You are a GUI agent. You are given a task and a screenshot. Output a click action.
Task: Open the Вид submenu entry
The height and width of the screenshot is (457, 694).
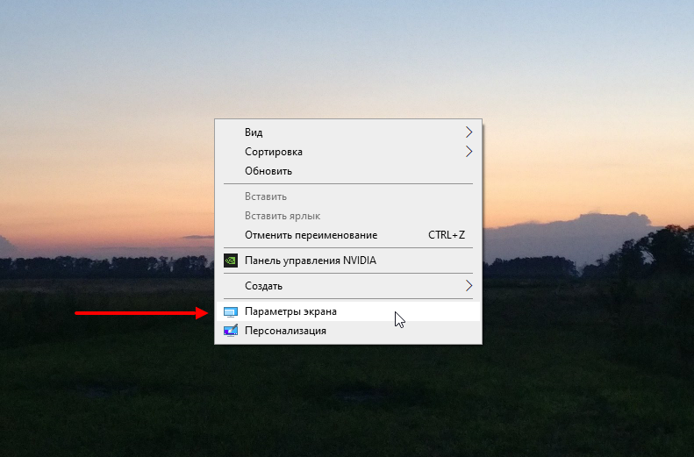click(x=348, y=132)
